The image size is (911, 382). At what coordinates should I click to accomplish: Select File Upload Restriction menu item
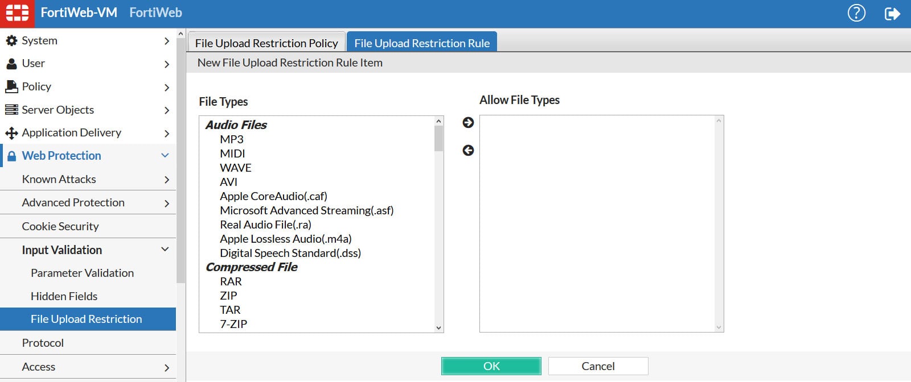tap(88, 319)
